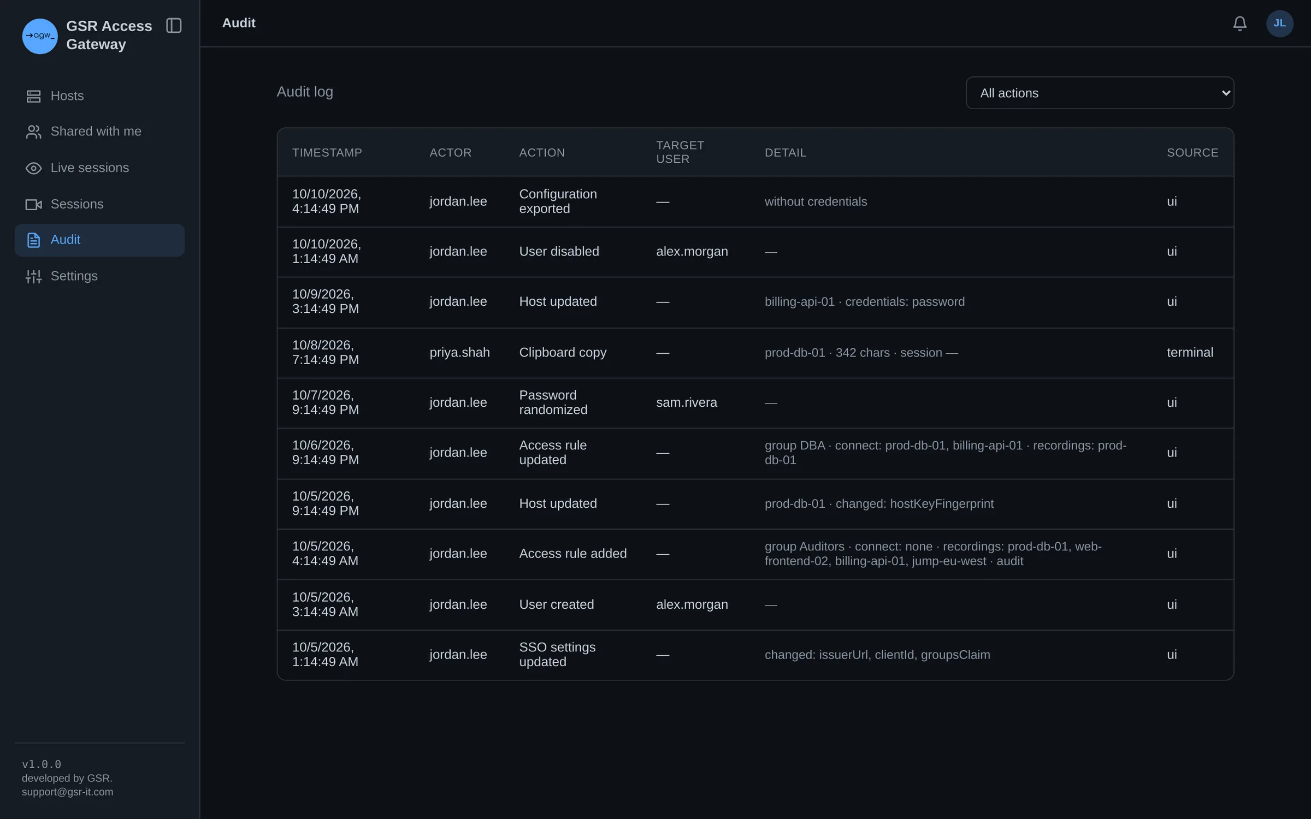Open the JL user avatar menu
The width and height of the screenshot is (1311, 819).
click(x=1279, y=23)
